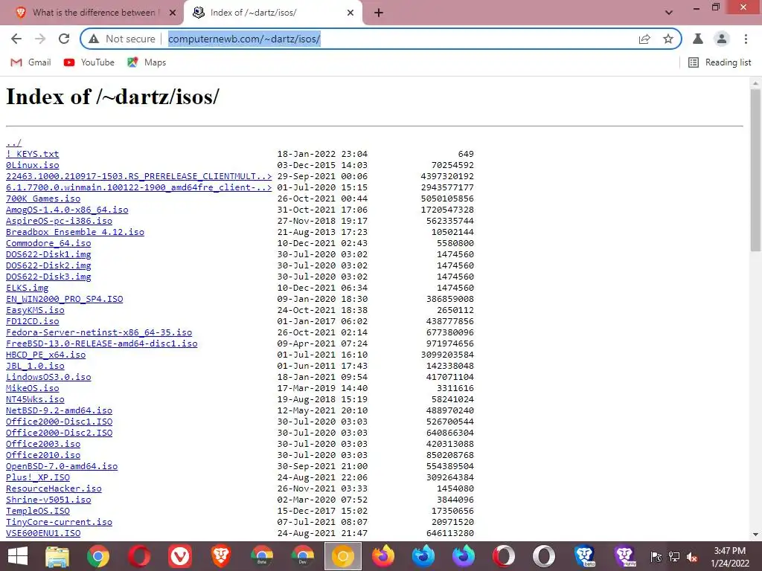Focus the address bar URL
The width and height of the screenshot is (762, 571).
coord(244,39)
